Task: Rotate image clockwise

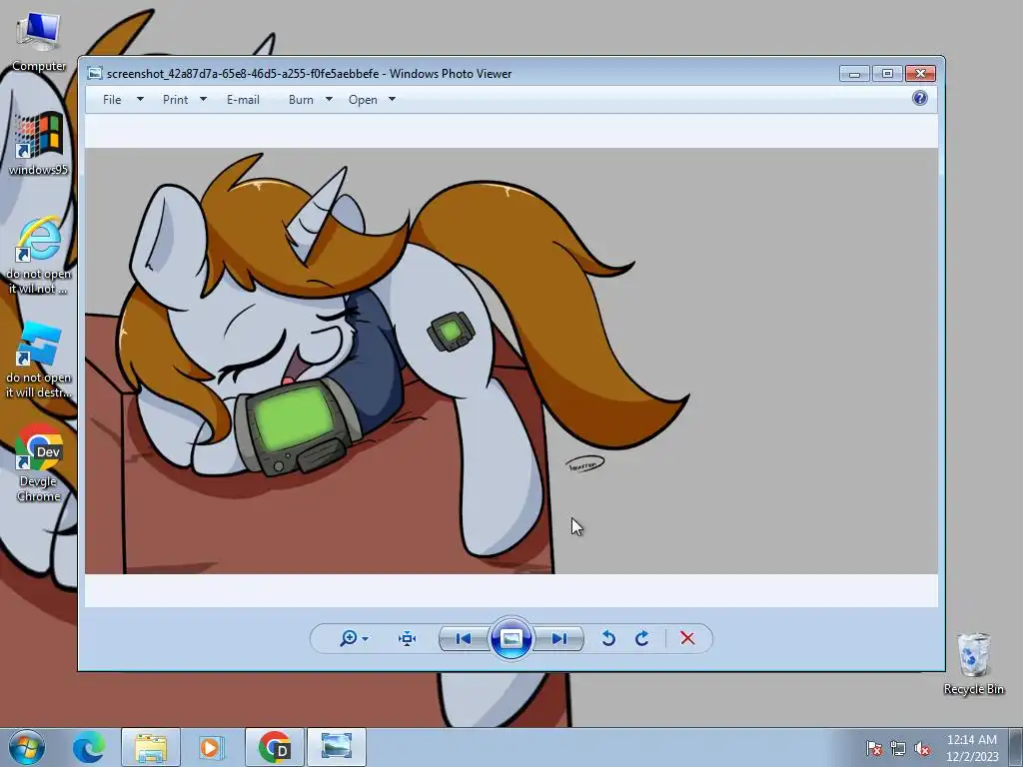Action: pos(642,638)
